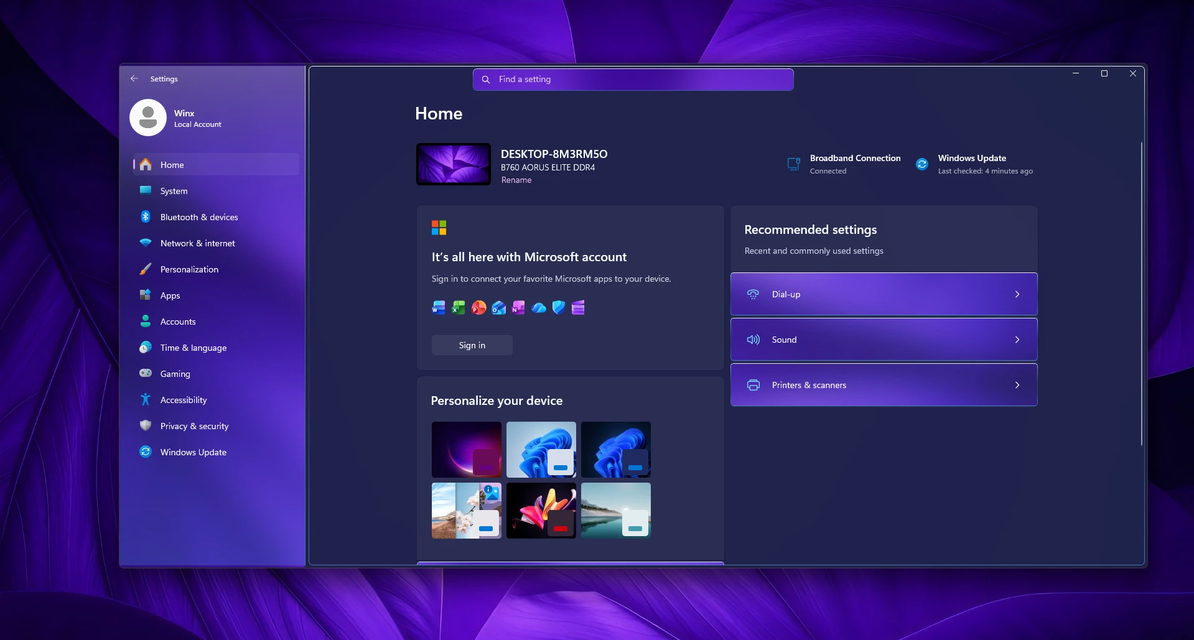The width and height of the screenshot is (1194, 640).
Task: Maximize the Settings window
Action: coord(1104,73)
